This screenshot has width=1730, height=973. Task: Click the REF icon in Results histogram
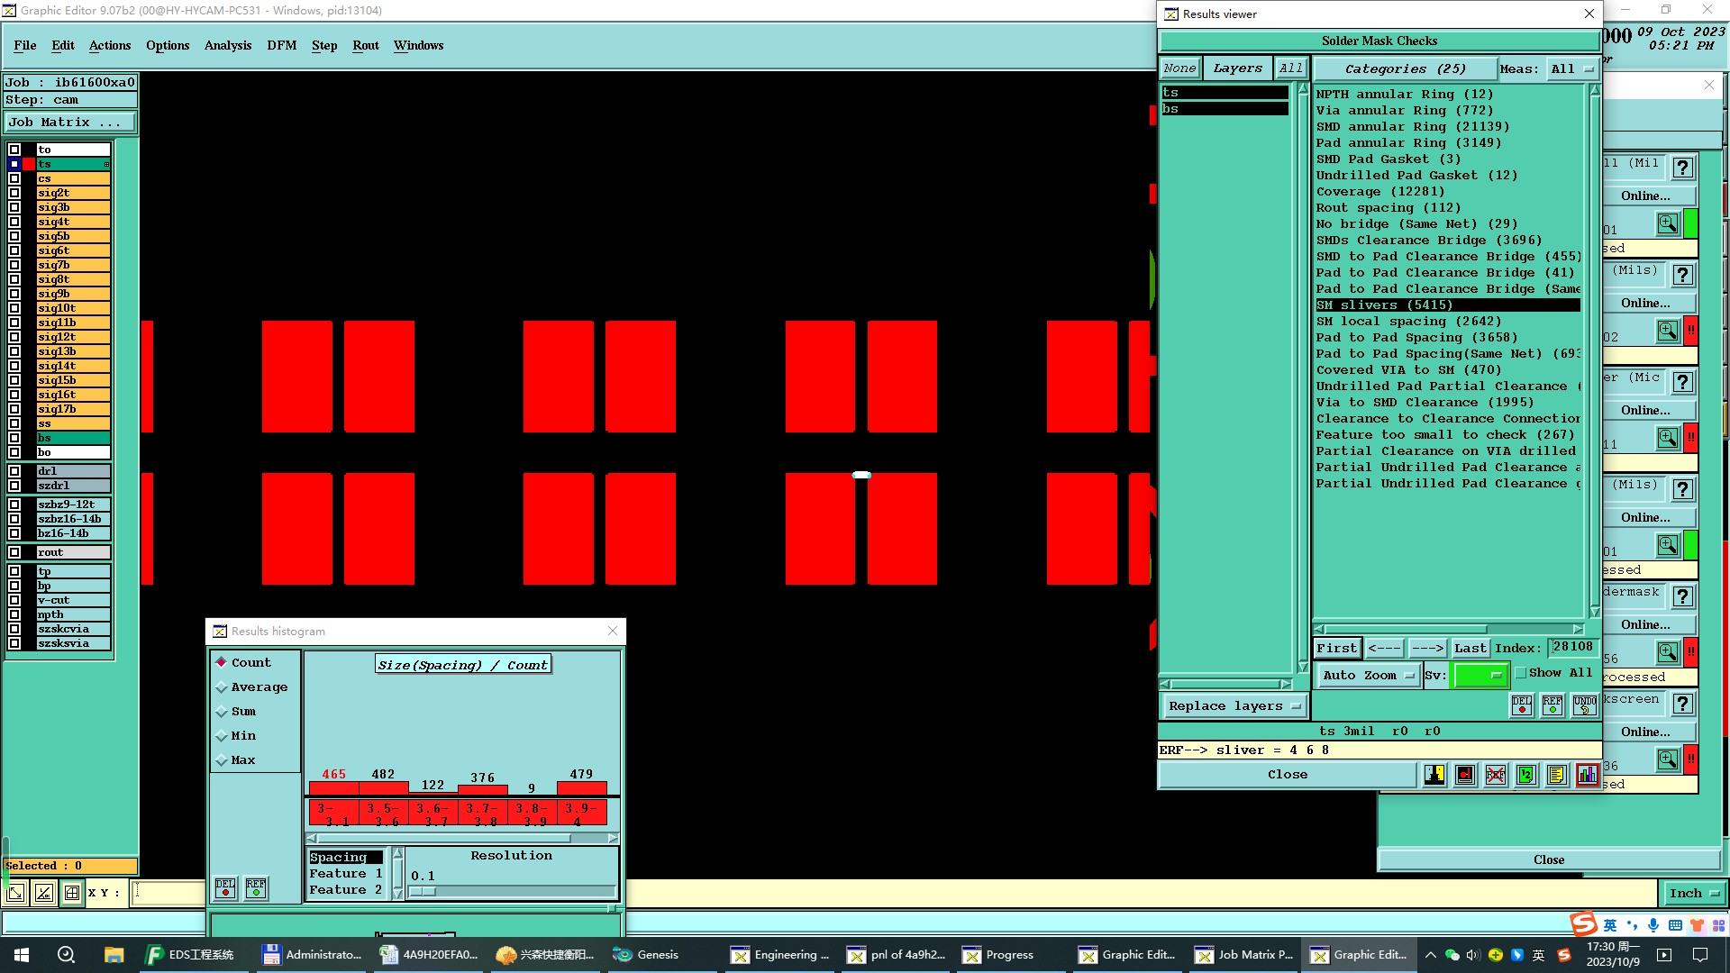(256, 889)
